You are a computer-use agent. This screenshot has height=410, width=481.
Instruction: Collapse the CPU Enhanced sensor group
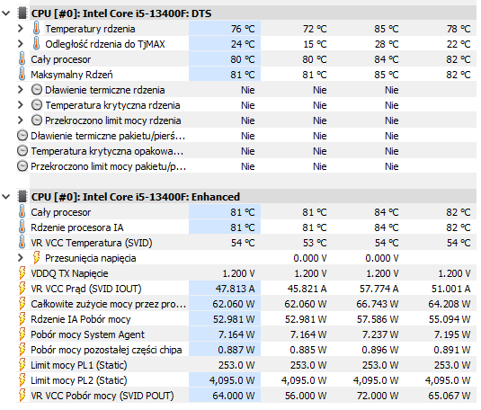(5, 197)
